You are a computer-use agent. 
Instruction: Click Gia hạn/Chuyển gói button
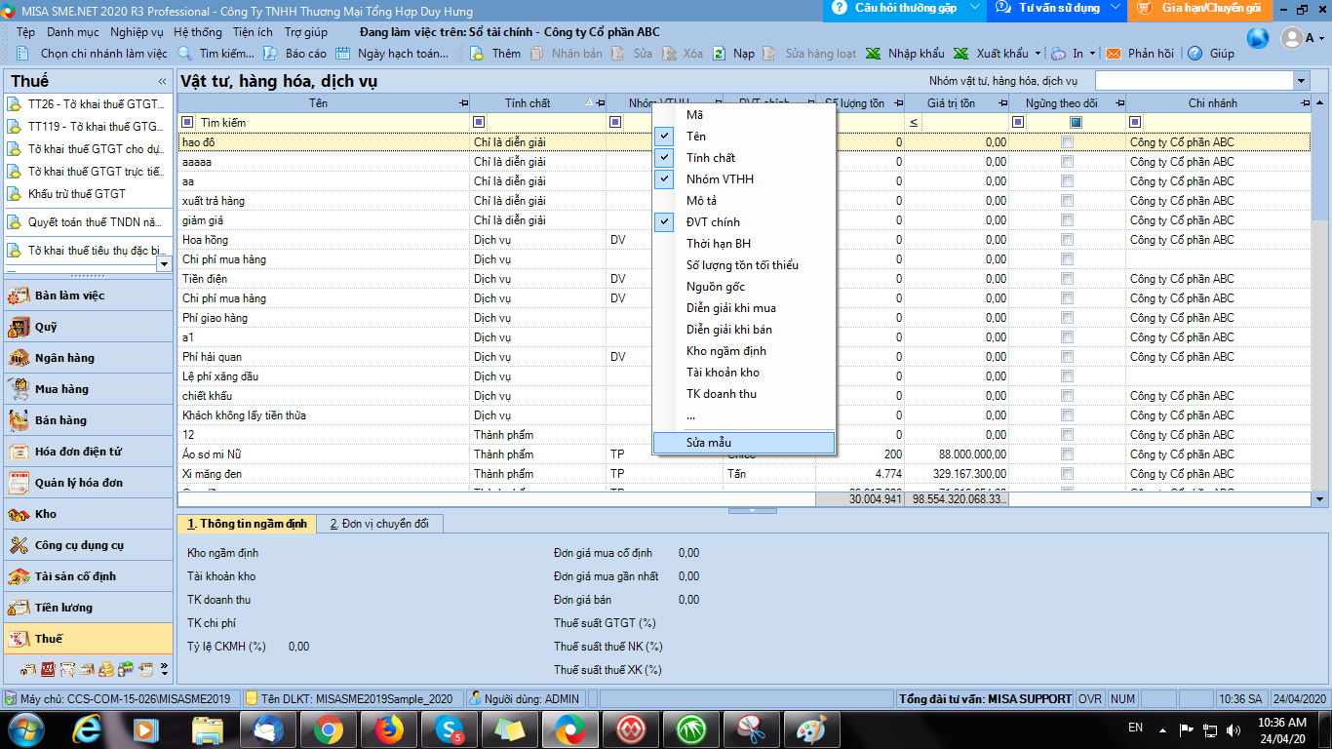(x=1201, y=8)
